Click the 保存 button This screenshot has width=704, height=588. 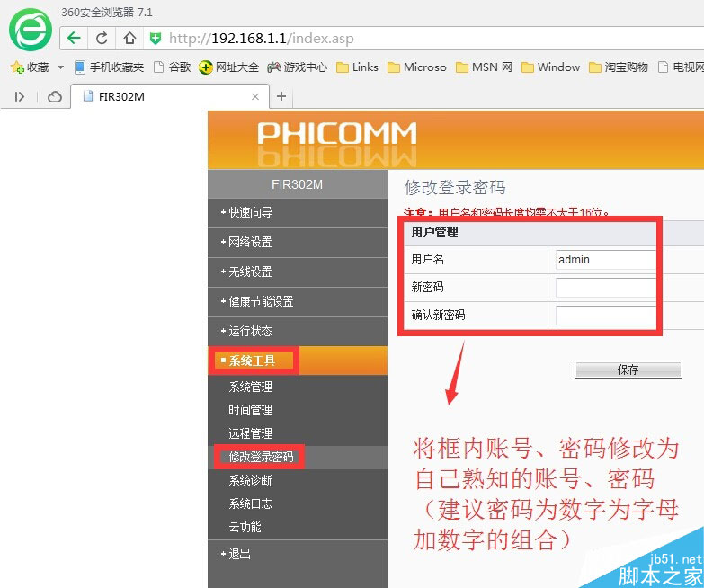tap(628, 370)
